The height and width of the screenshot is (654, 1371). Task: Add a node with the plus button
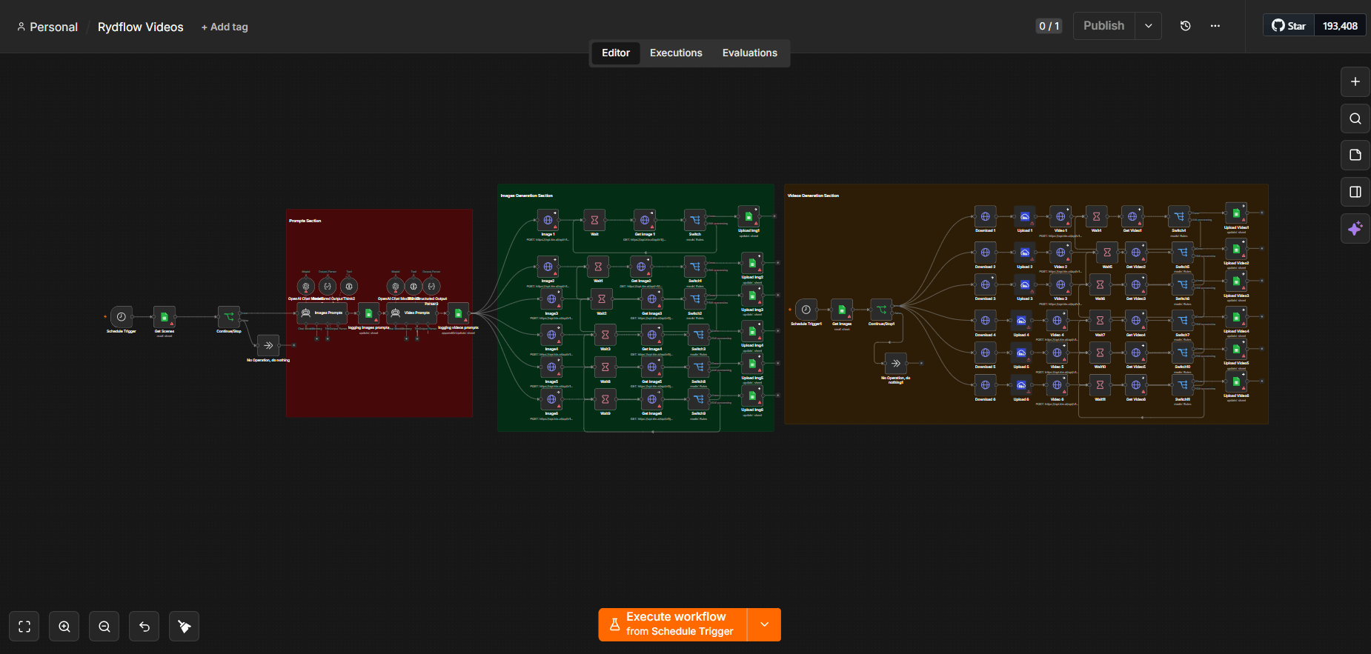1355,81
